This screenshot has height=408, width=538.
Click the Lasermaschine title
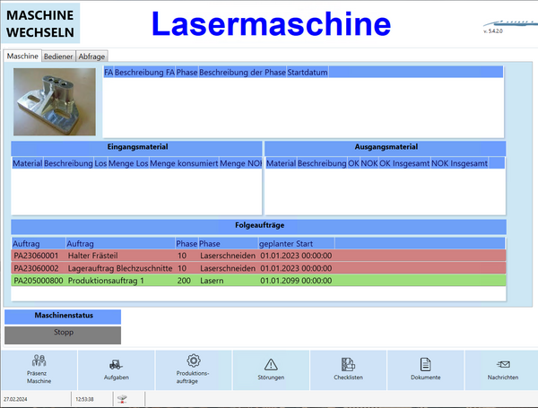(271, 23)
